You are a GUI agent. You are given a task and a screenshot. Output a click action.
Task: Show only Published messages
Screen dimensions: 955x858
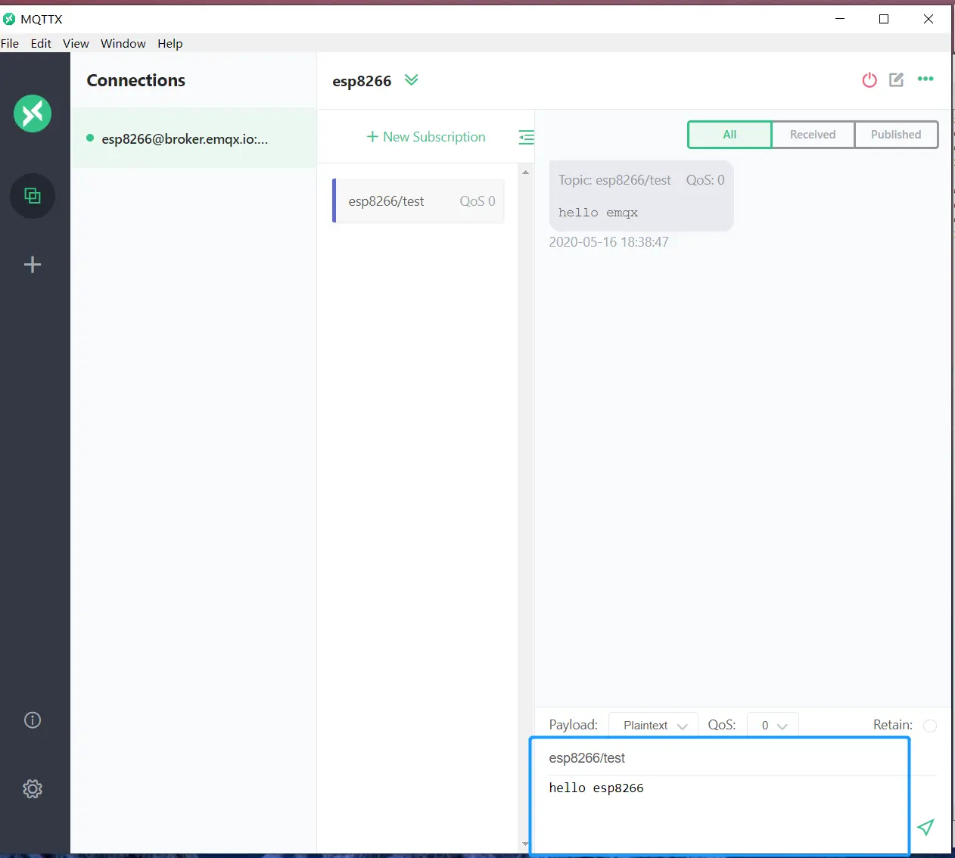896,135
